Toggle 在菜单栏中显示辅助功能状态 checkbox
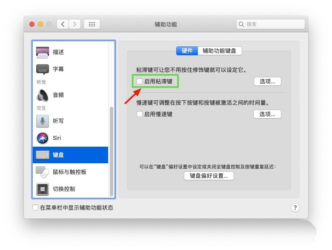The image size is (332, 250). click(35, 207)
